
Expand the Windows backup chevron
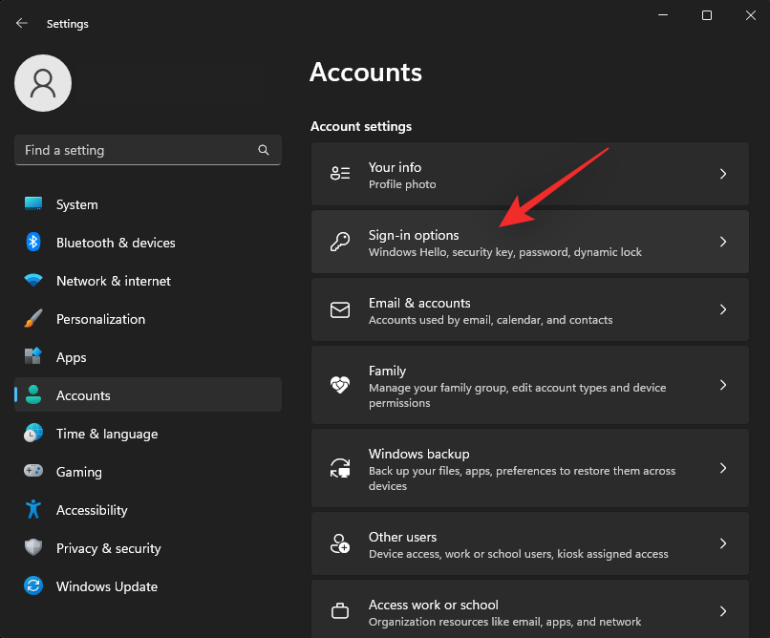pos(723,468)
